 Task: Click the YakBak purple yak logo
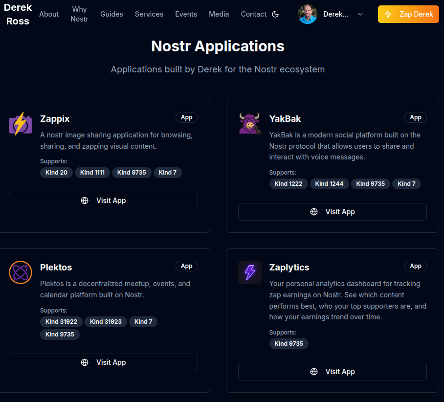(x=249, y=123)
